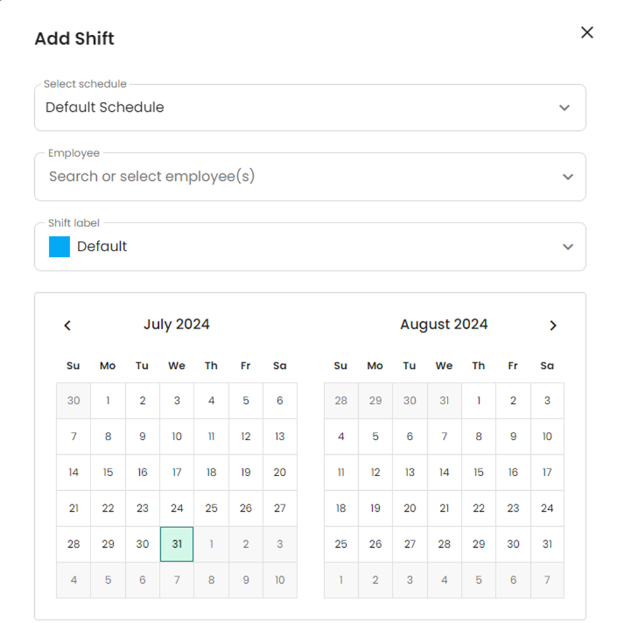The width and height of the screenshot is (617, 623).
Task: Select July 1 in the calendar
Action: tap(108, 400)
